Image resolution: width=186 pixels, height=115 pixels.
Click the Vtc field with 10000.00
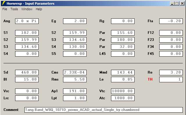pos(123,91)
